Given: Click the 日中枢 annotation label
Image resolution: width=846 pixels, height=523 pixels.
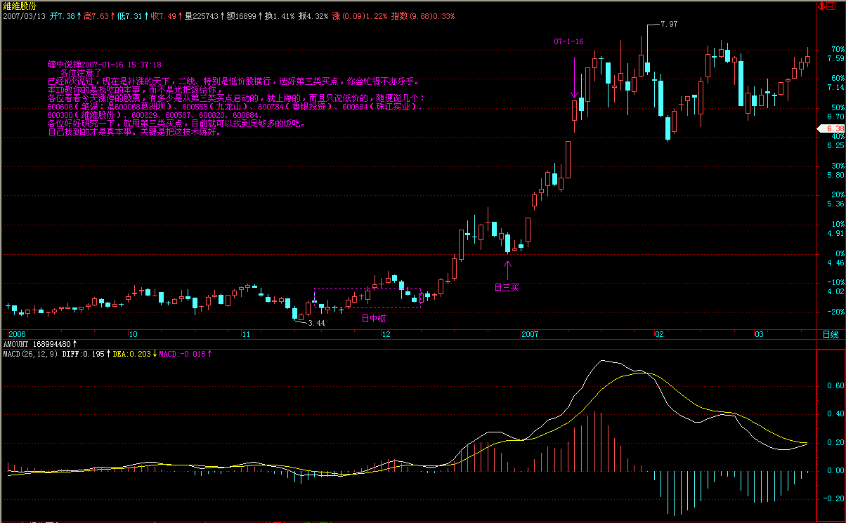Looking at the screenshot, I should (x=374, y=318).
